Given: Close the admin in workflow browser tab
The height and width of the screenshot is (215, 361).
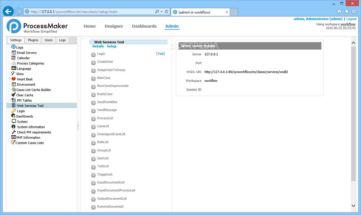Looking at the screenshot, I should (x=227, y=12).
